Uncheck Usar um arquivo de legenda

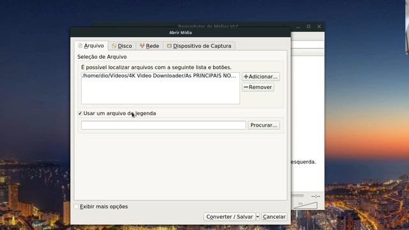tap(80, 114)
